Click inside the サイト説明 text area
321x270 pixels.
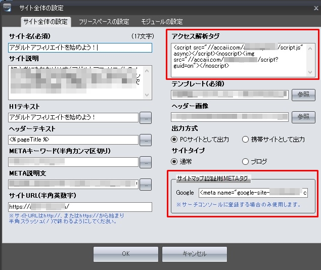coord(80,82)
